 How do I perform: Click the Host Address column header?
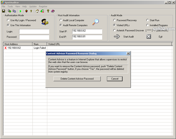[18, 44]
